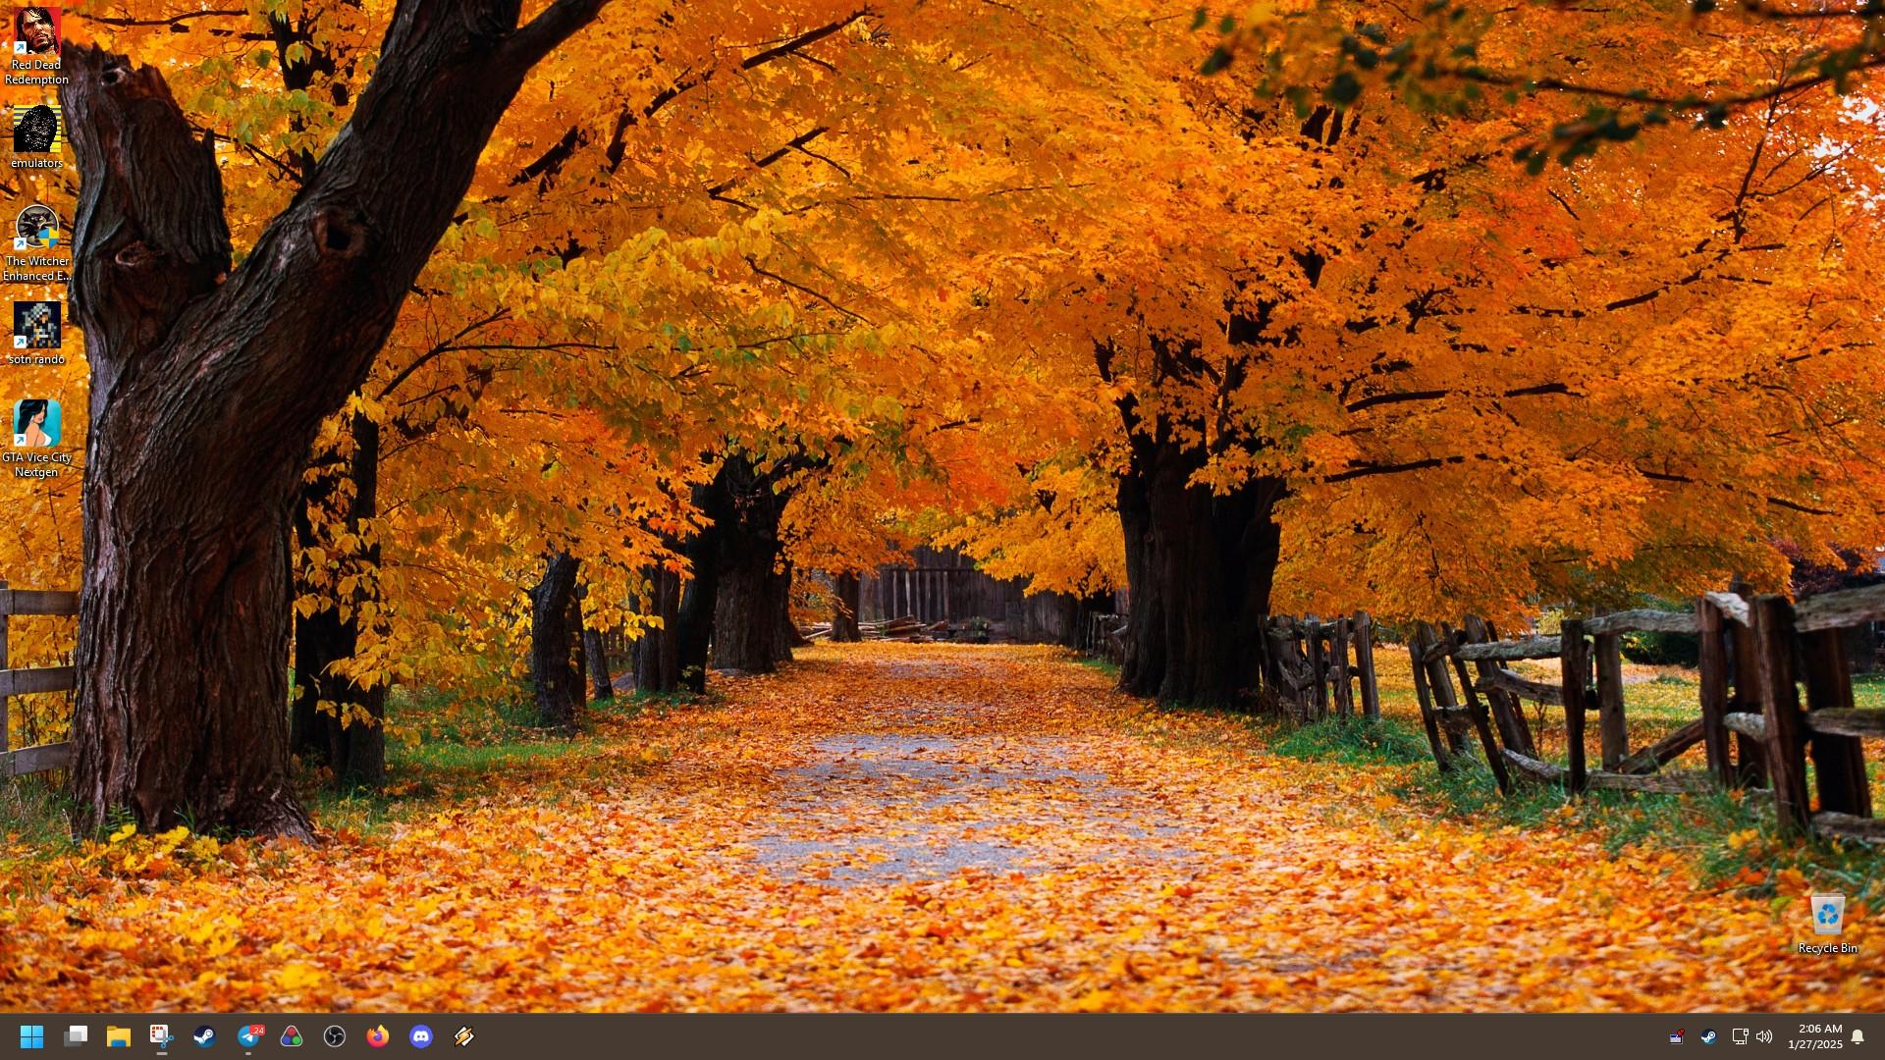Select the emulators desktop folder
This screenshot has height=1060, width=1885.
click(x=36, y=137)
